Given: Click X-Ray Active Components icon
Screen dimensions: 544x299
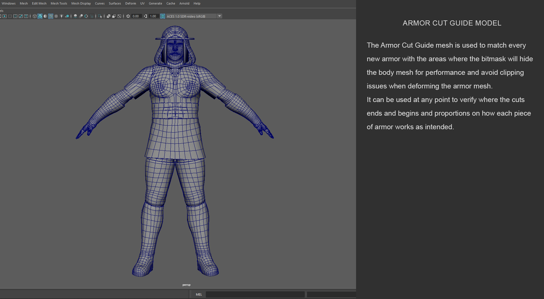Looking at the screenshot, I should pos(114,16).
